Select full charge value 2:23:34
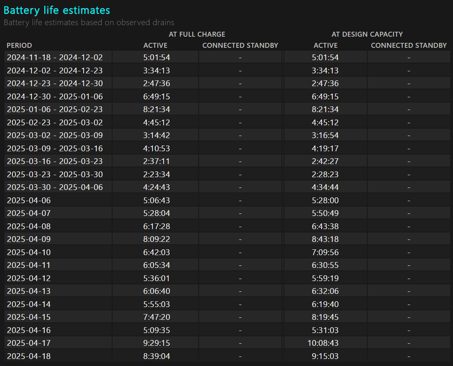 pyautogui.click(x=156, y=174)
